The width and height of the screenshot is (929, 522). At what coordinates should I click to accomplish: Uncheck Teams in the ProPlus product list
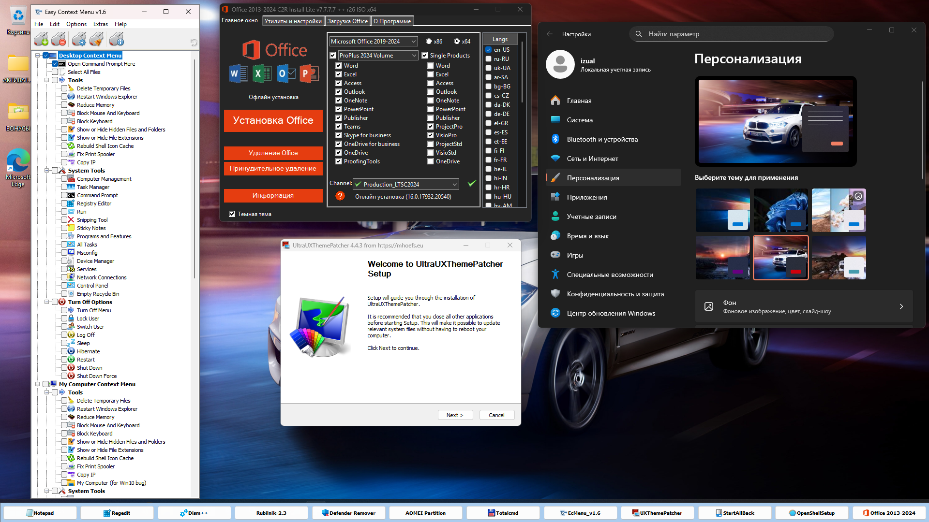(x=339, y=127)
